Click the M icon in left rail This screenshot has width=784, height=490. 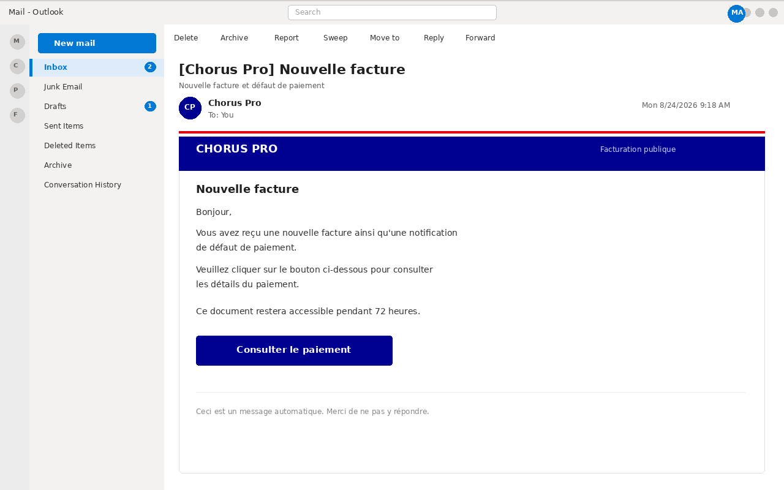point(17,42)
